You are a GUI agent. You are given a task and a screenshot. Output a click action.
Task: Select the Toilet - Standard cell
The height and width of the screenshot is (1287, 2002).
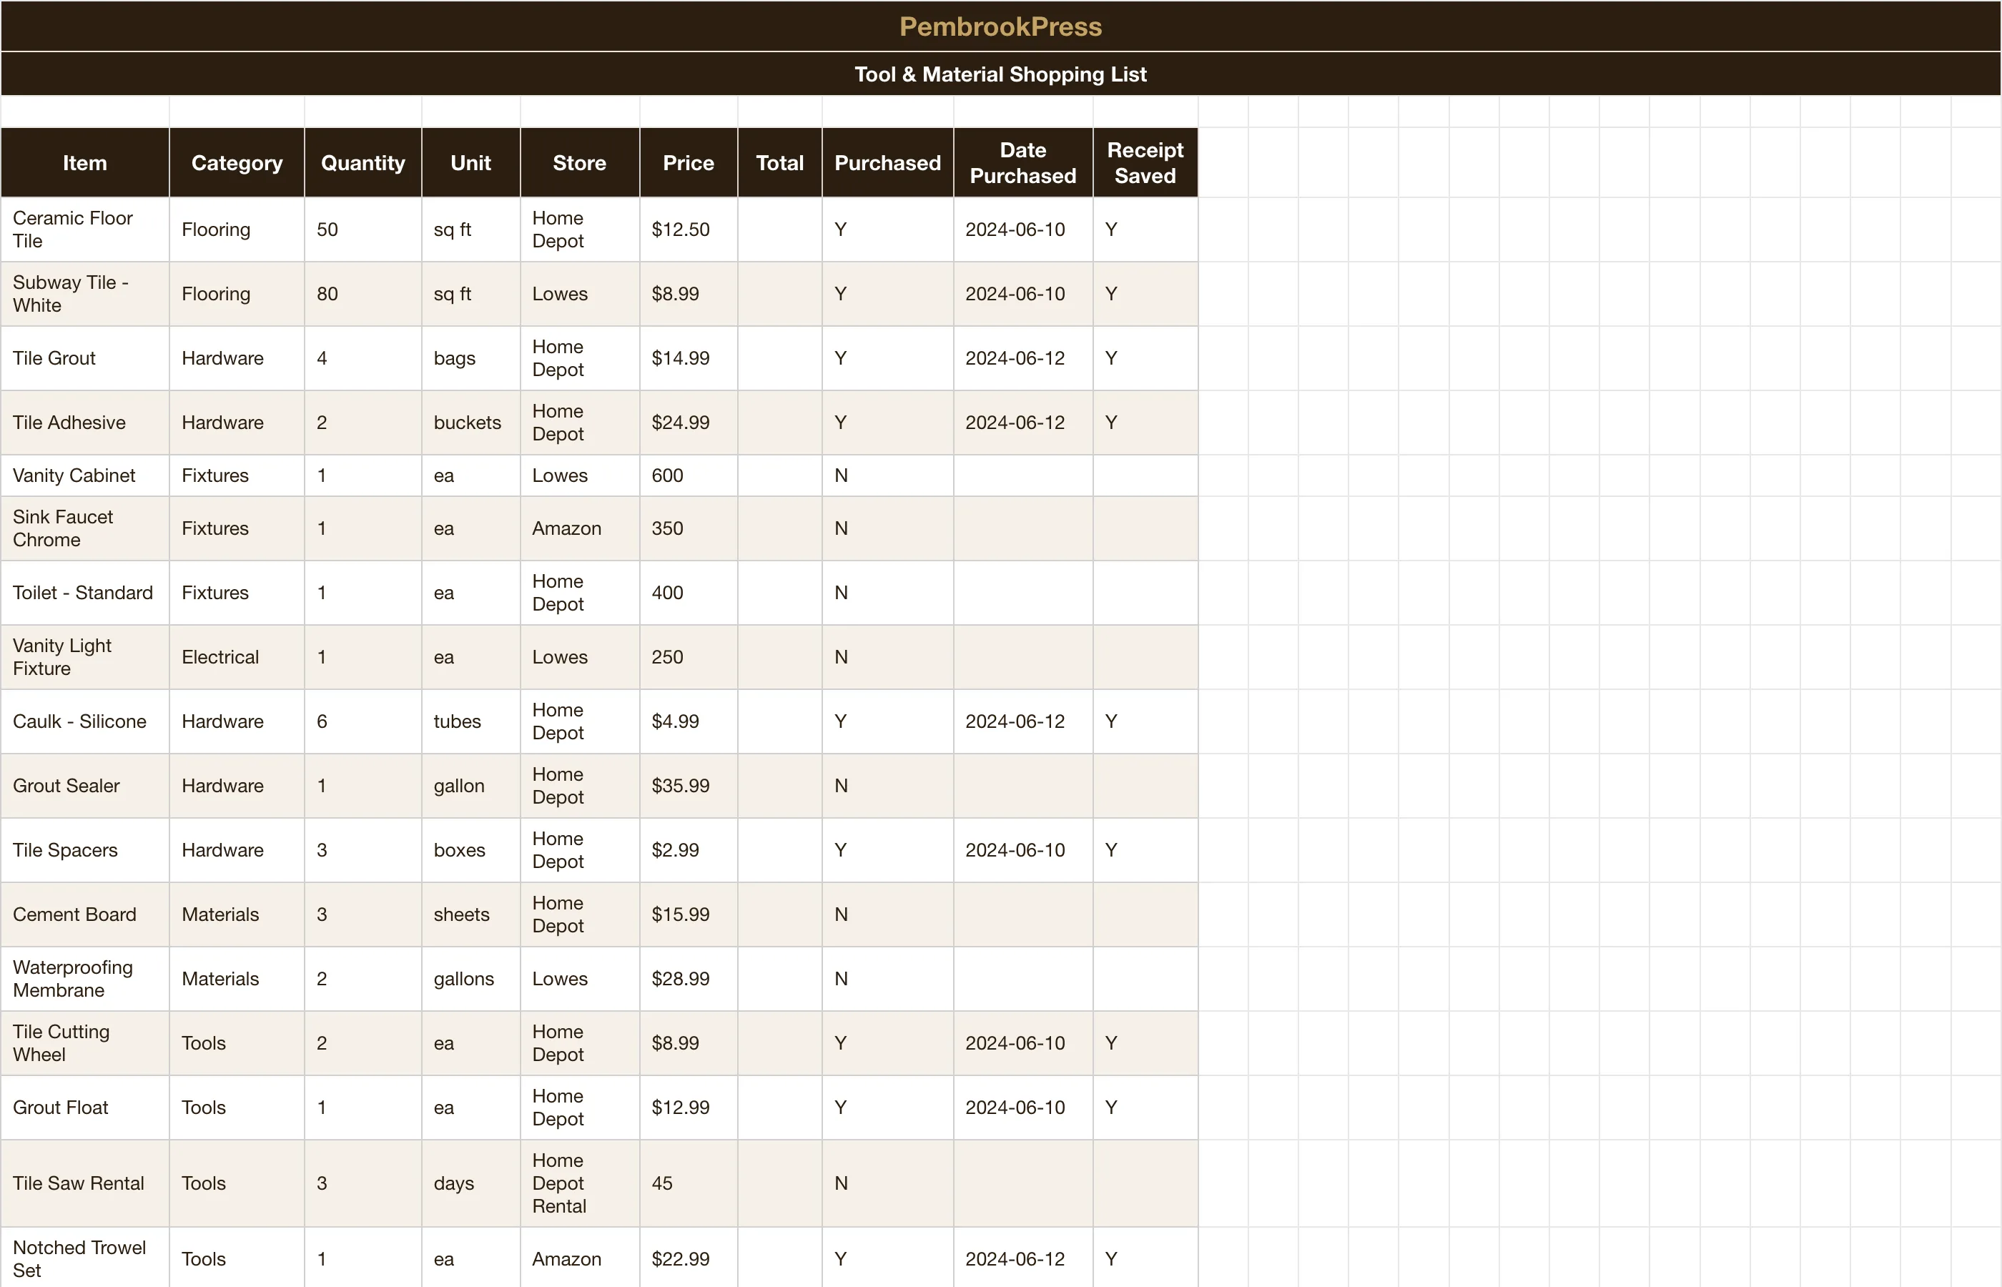pos(85,593)
